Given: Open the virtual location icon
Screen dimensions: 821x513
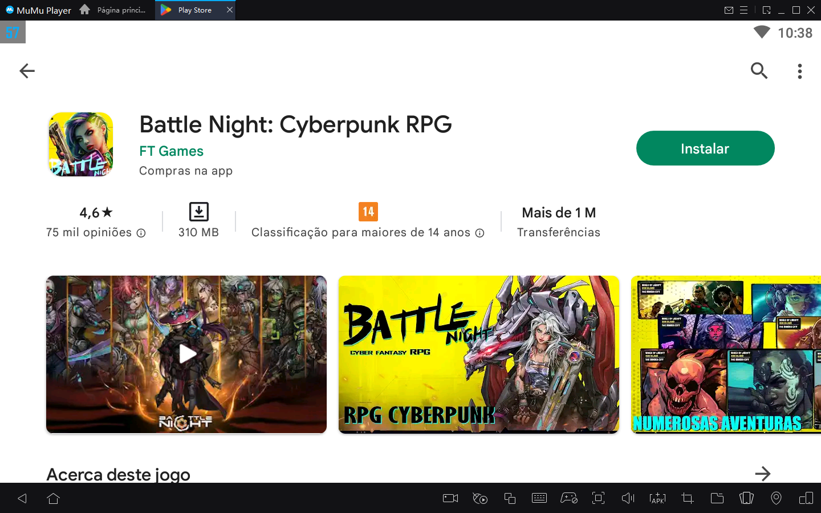Looking at the screenshot, I should pos(776,498).
